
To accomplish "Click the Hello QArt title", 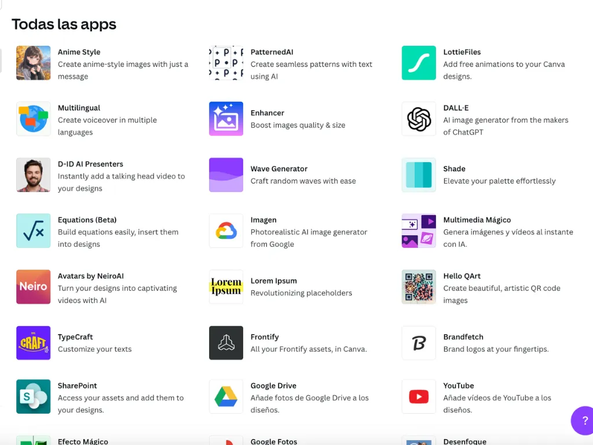I will tap(462, 276).
